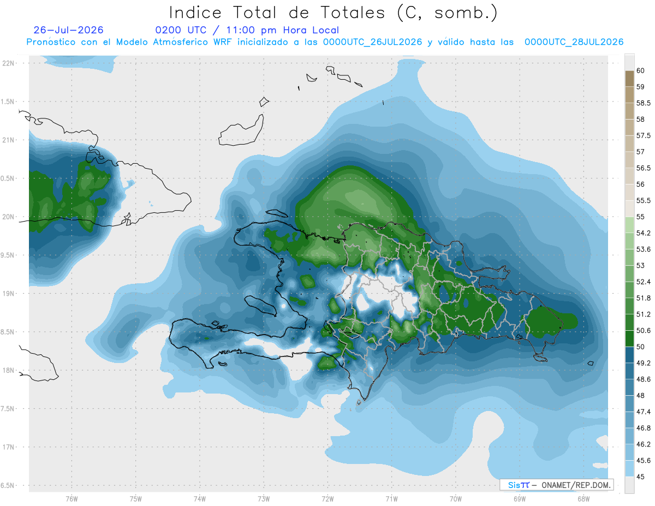Click the 17N latitude label
The height and width of the screenshot is (506, 655).
coord(8,447)
